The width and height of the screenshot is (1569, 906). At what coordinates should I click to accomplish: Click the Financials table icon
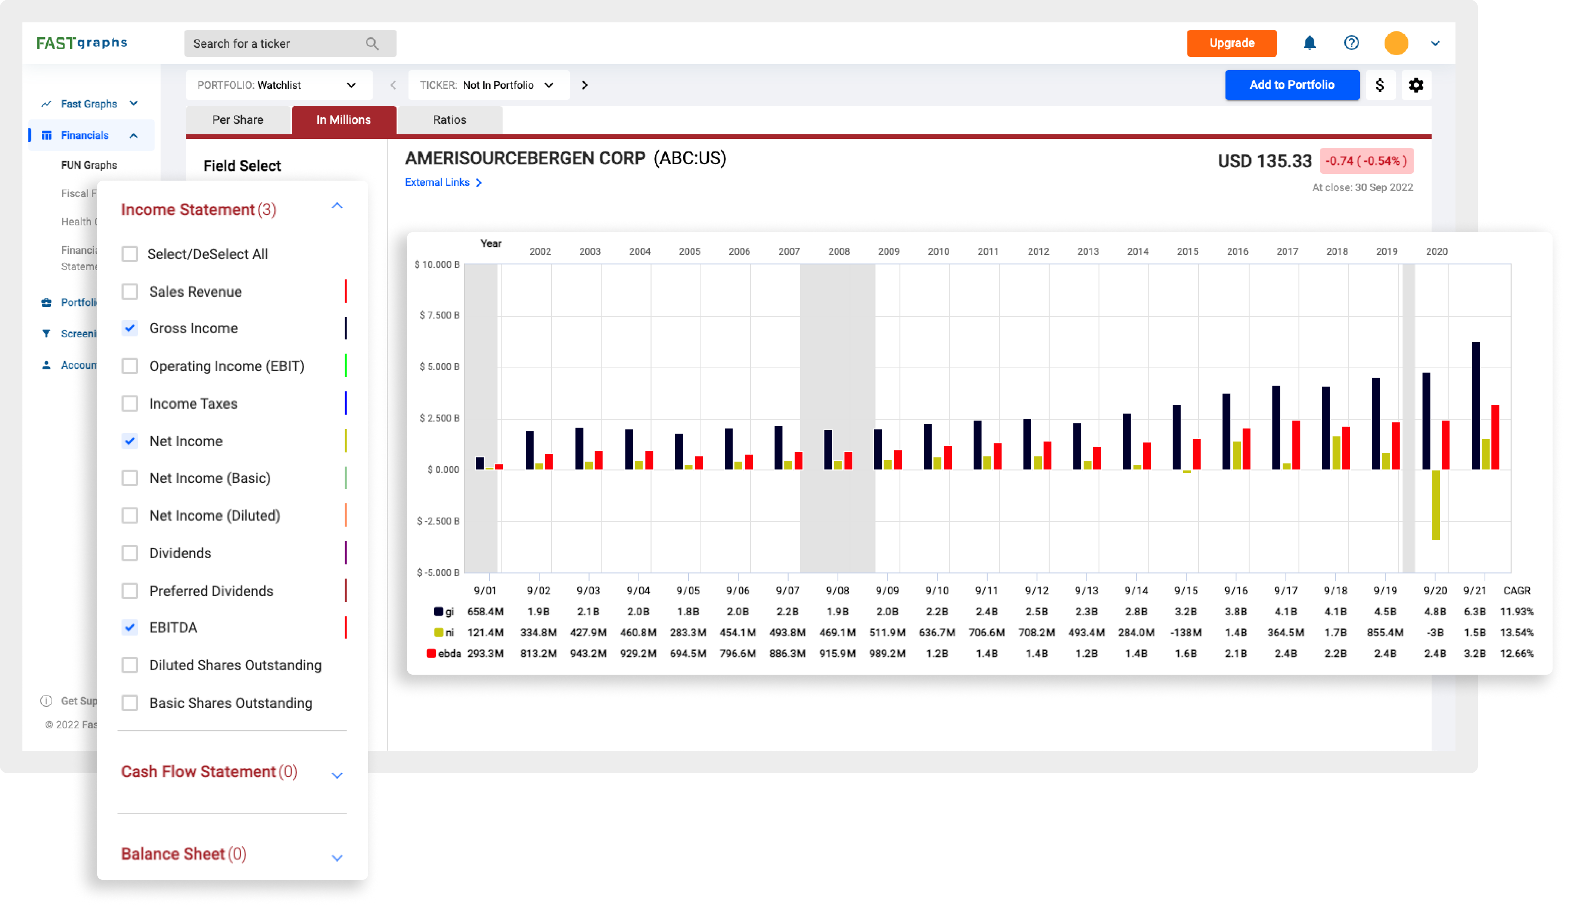point(46,135)
